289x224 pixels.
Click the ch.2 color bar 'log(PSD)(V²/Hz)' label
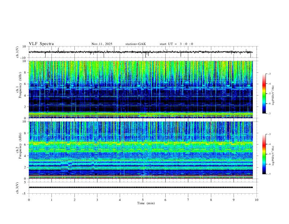click(x=273, y=156)
